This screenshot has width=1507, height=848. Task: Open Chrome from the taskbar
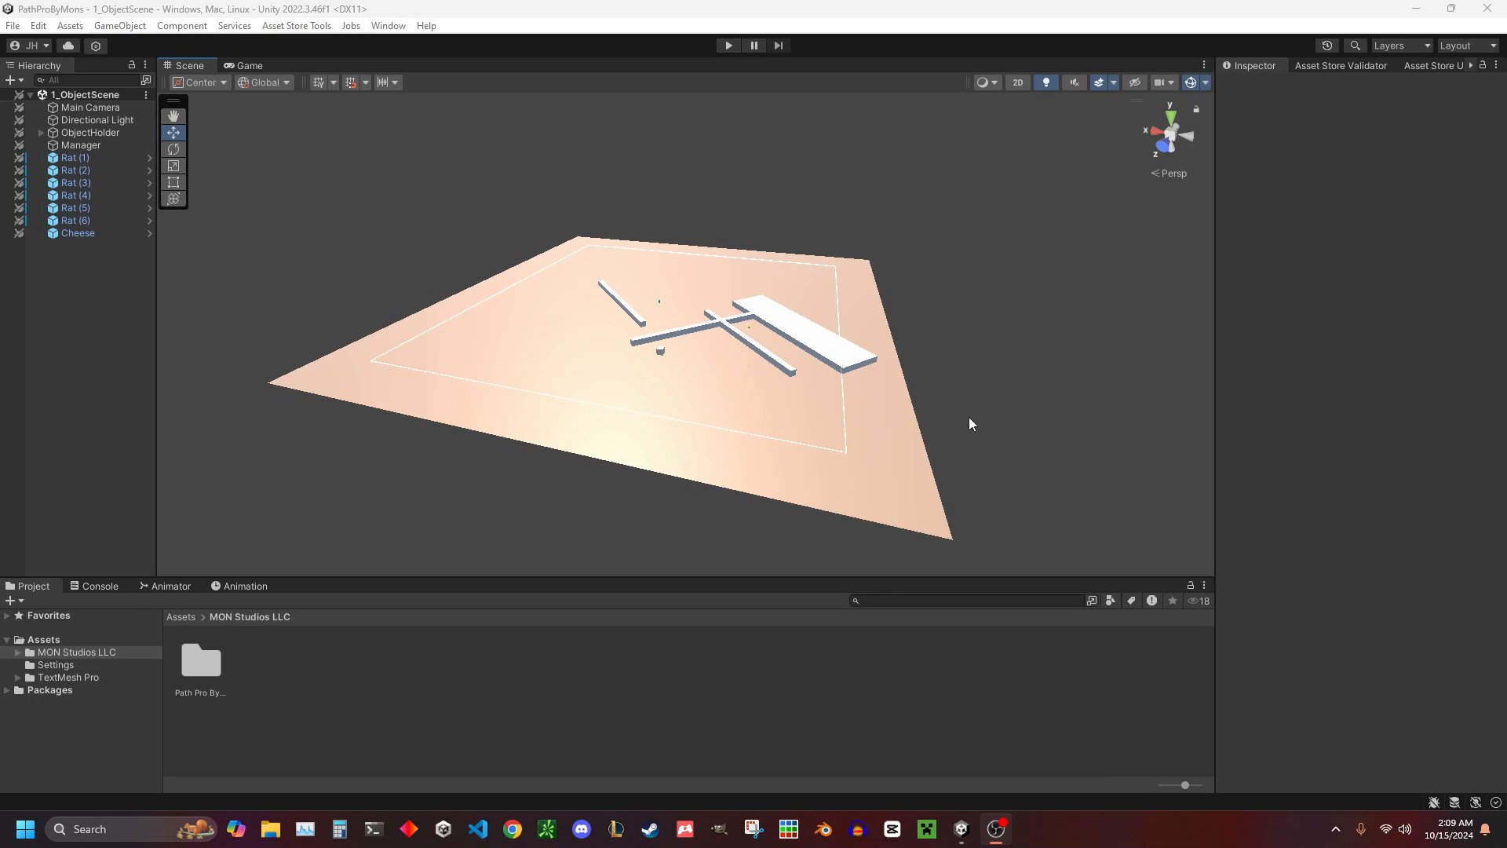click(513, 829)
